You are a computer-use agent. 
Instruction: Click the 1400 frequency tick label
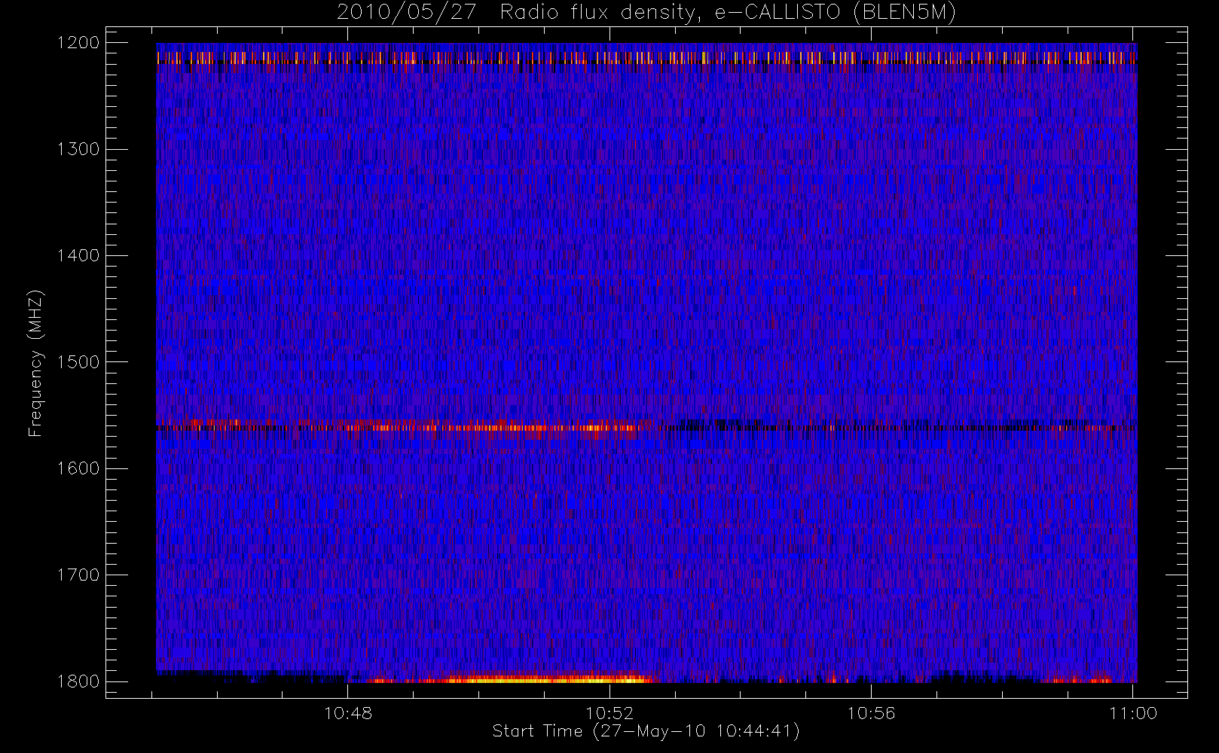[x=78, y=255]
